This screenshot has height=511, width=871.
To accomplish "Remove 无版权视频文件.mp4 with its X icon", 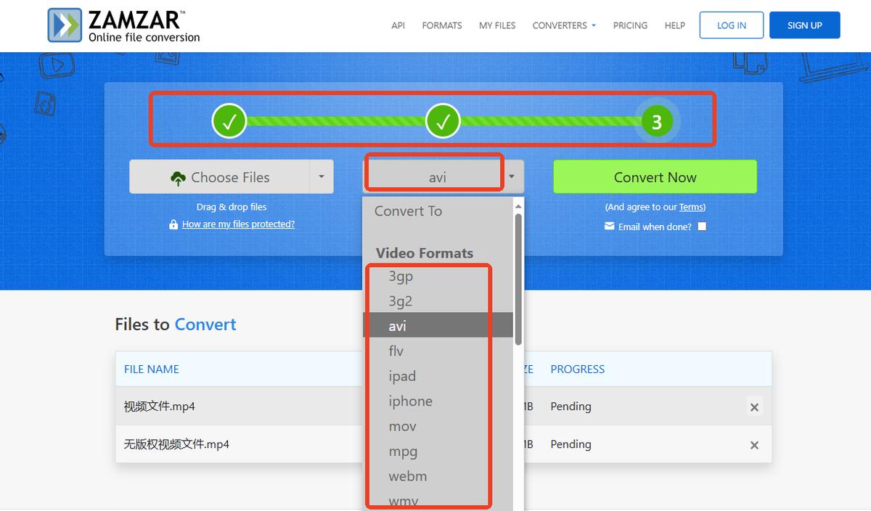I will pyautogui.click(x=754, y=445).
